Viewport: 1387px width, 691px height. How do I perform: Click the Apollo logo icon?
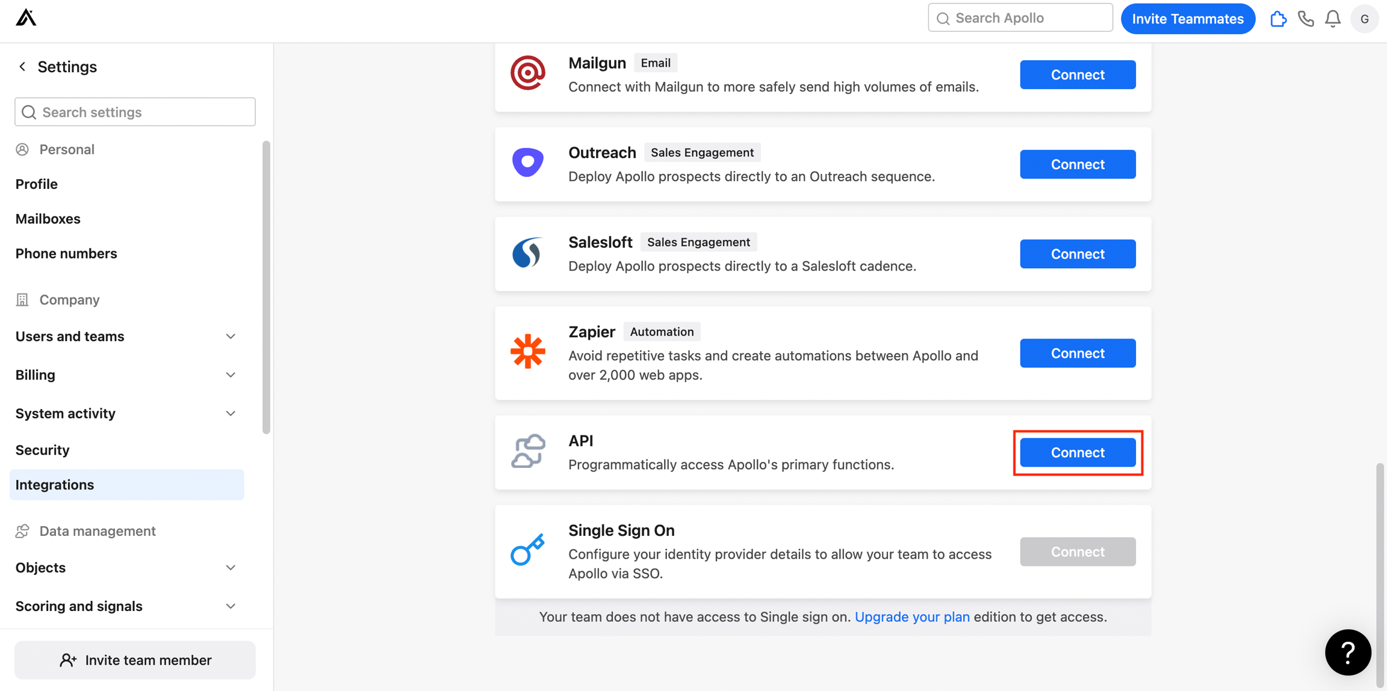pyautogui.click(x=26, y=18)
